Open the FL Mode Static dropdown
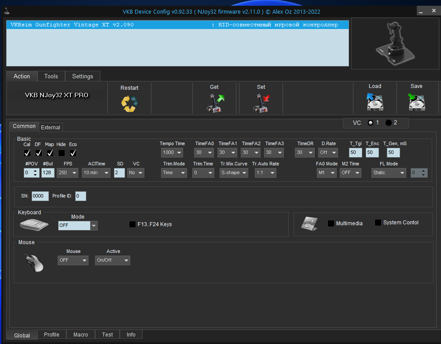Screen dimensions: 441x344 coord(389,173)
